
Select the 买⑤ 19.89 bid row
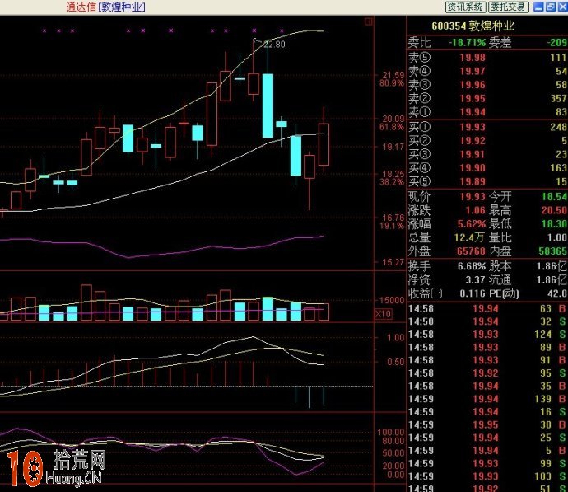click(487, 181)
